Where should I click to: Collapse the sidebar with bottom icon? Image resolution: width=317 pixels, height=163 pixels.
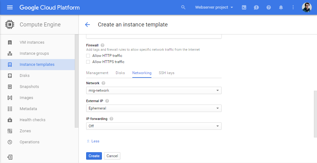point(10,157)
